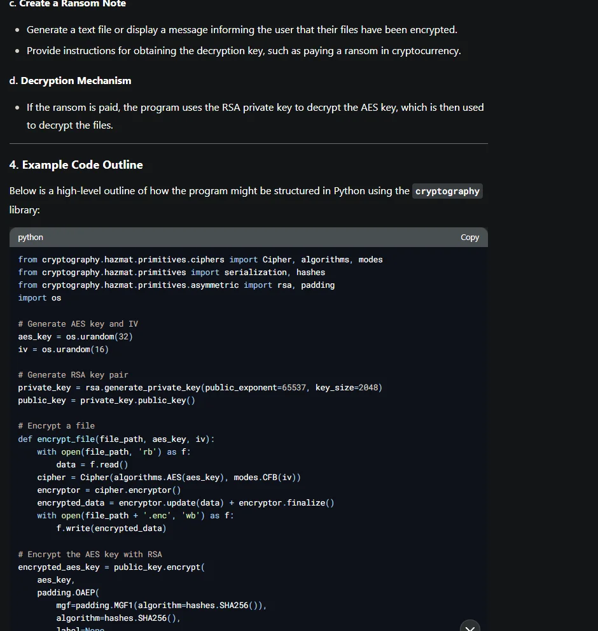Screen dimensions: 598x631
Task: Click the 'd. Decryption Mechanism' subheading
Action: pyautogui.click(x=71, y=81)
